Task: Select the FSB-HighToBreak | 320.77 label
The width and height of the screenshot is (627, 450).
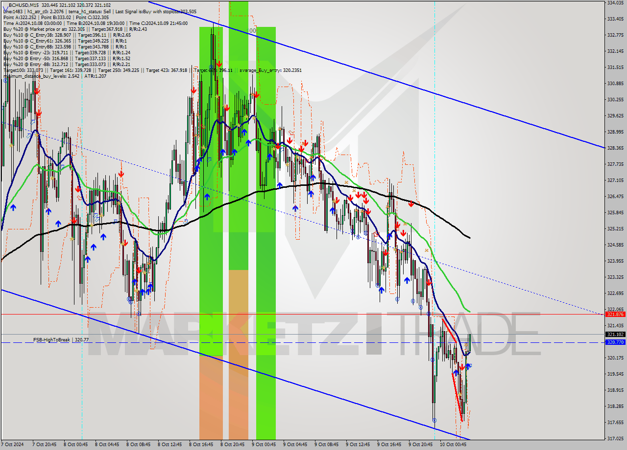Action: (x=61, y=339)
